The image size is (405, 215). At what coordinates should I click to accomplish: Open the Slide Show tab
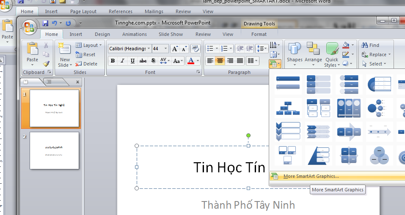(171, 34)
